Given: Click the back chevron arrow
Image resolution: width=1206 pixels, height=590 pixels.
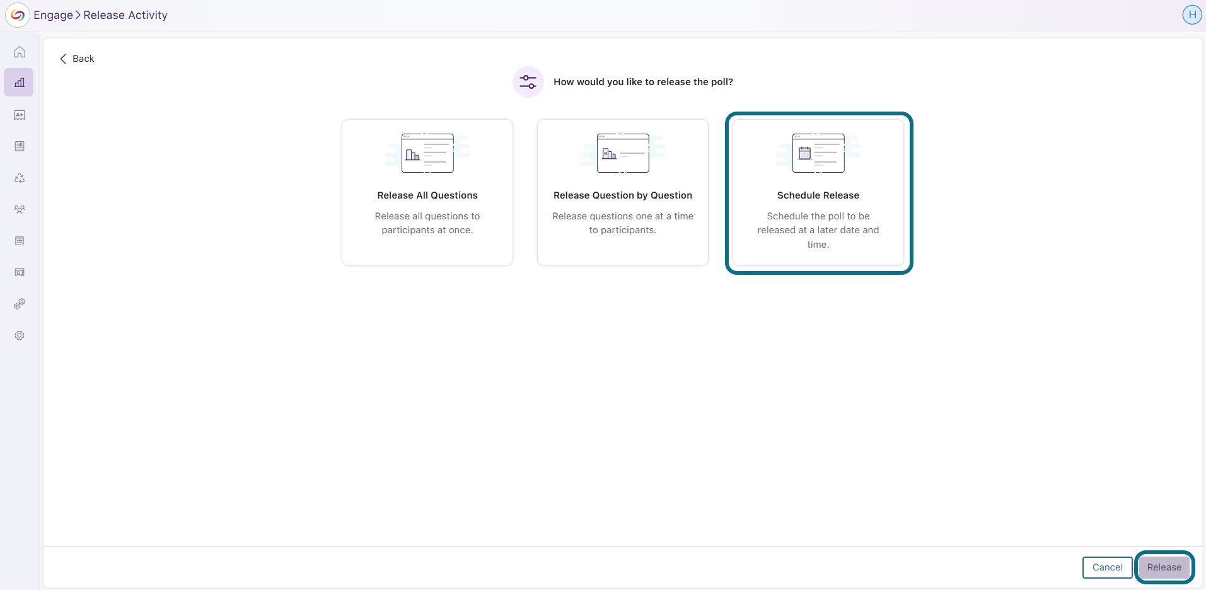Looking at the screenshot, I should point(63,59).
